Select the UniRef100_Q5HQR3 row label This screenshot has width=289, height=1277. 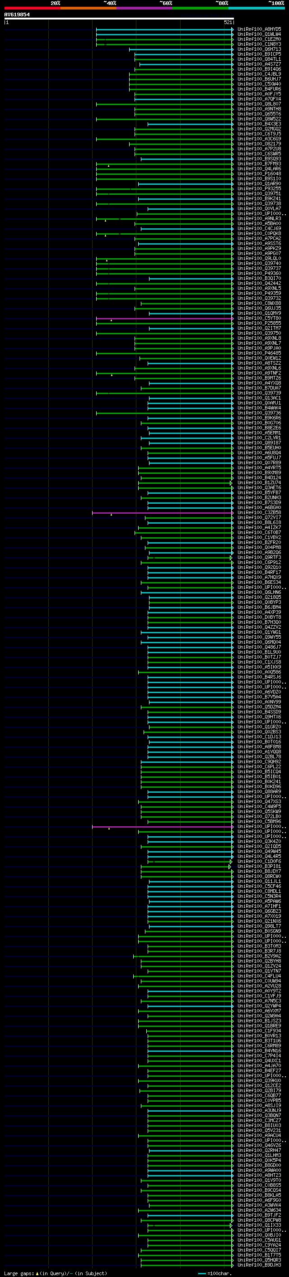(259, 1260)
